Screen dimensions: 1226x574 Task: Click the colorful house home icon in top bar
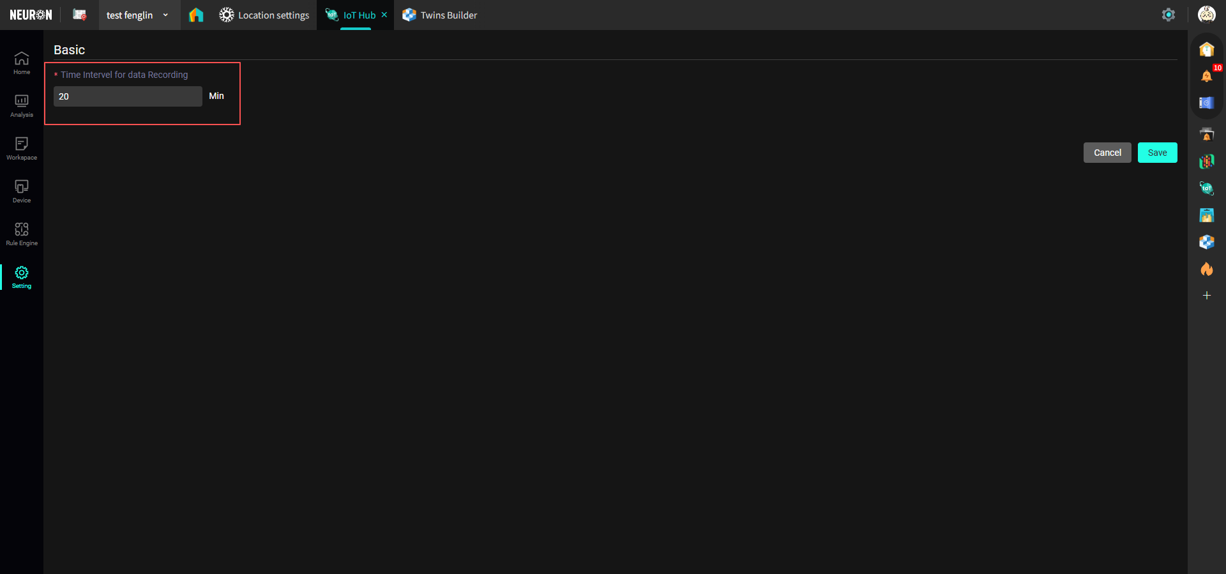(196, 15)
